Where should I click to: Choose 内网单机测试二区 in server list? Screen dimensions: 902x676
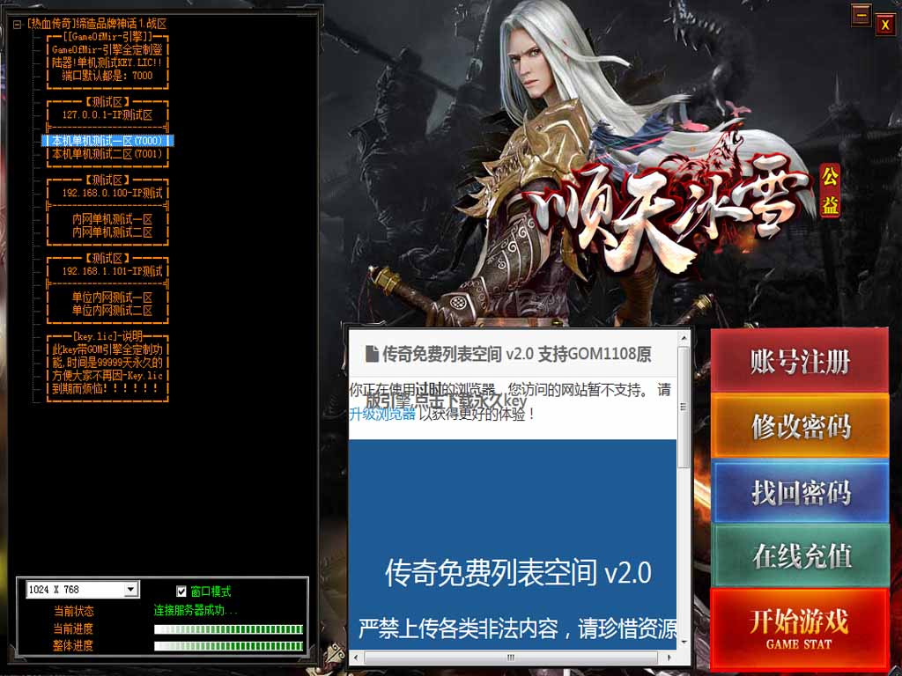coord(112,232)
